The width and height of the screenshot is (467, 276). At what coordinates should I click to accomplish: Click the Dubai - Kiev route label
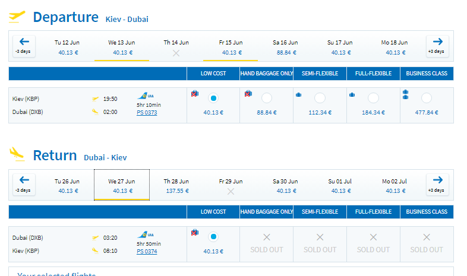105,158
